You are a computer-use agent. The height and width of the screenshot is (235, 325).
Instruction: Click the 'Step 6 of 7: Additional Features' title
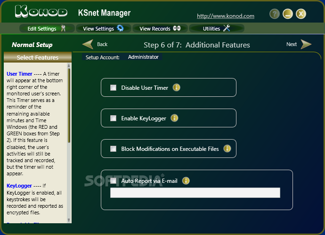click(197, 45)
